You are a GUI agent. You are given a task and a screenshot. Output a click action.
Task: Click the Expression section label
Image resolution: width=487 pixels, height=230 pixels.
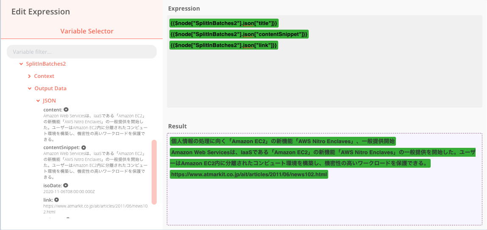pos(184,8)
